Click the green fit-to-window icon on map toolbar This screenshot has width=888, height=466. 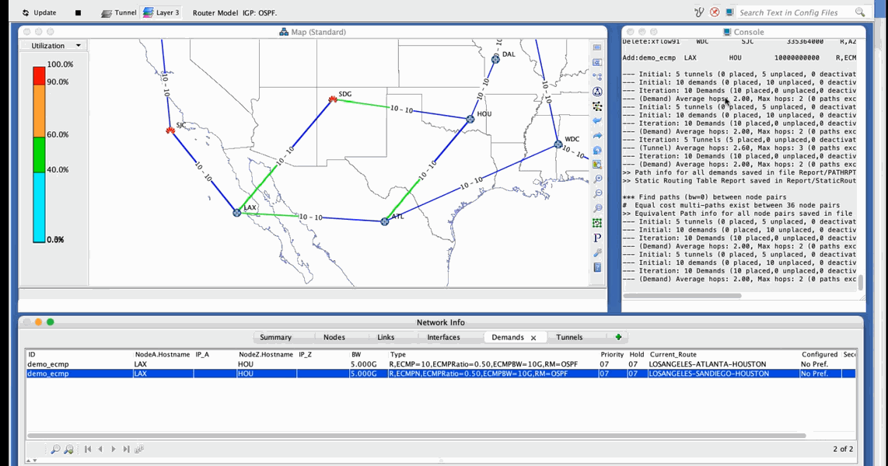click(x=597, y=223)
